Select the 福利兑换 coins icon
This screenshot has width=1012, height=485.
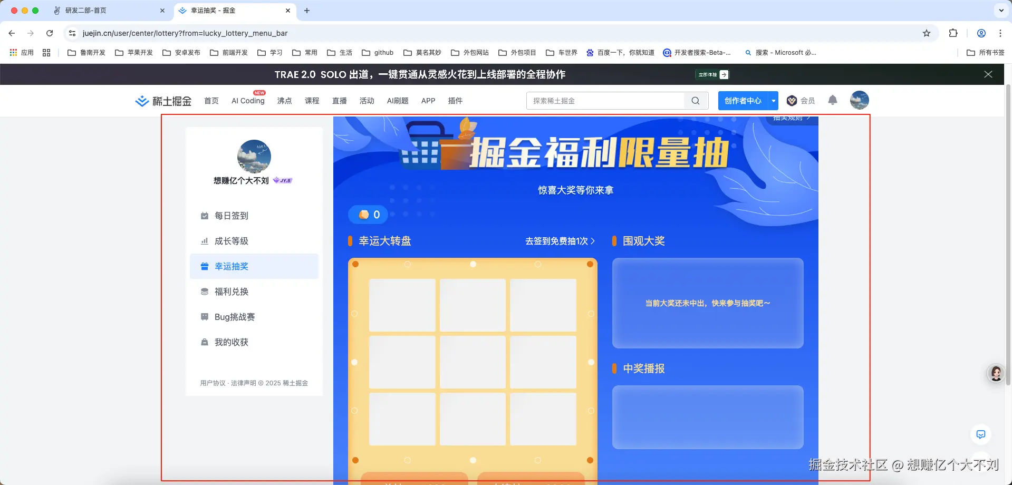tap(205, 291)
